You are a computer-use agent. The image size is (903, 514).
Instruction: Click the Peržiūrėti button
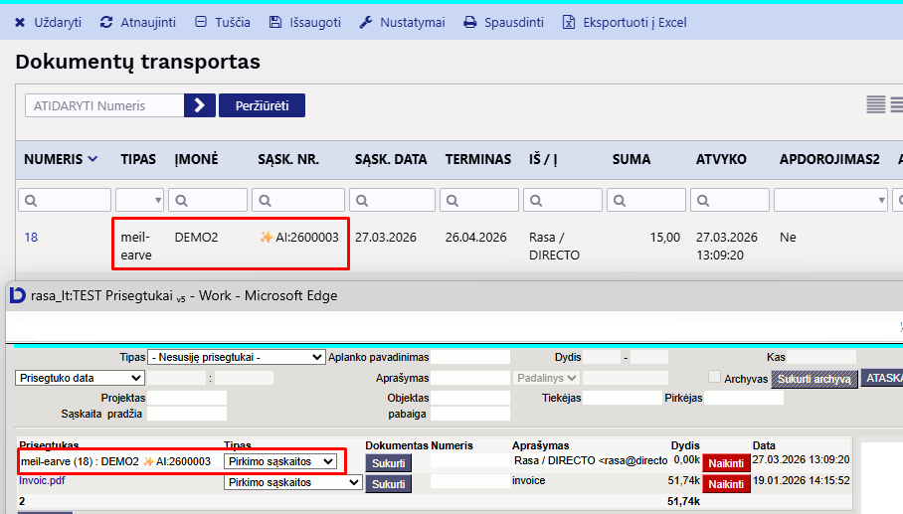coord(262,105)
